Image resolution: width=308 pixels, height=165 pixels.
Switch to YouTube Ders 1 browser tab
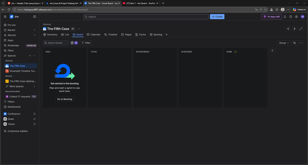point(140,3)
